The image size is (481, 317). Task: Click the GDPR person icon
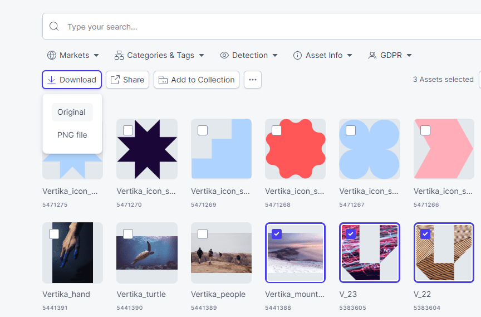pos(372,55)
